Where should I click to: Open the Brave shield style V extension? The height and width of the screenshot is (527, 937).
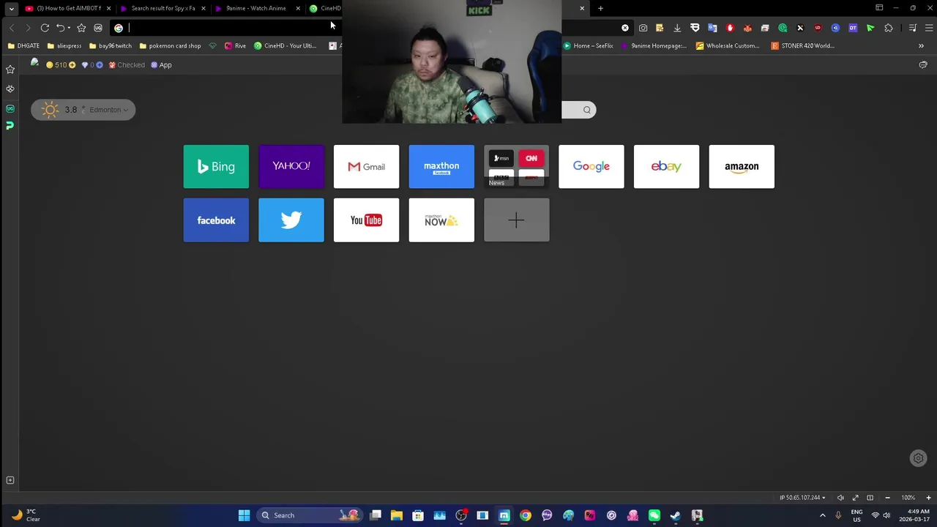[695, 28]
